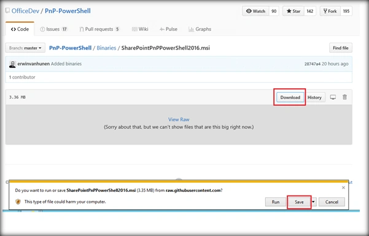Click erwinvanhunen's avatar thumbnail

pyautogui.click(x=12, y=64)
